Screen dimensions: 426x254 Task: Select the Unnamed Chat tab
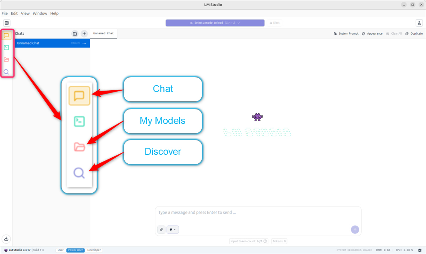coord(103,34)
